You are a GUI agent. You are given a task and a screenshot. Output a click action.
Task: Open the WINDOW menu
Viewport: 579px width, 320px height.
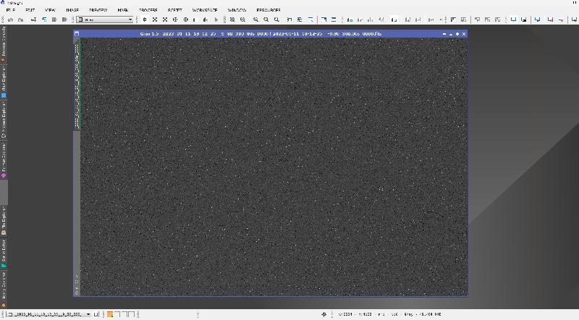coord(237,10)
